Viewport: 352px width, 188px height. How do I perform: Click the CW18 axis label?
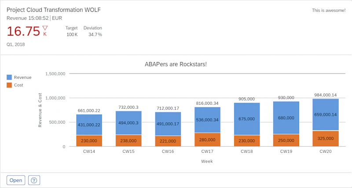[247, 151]
